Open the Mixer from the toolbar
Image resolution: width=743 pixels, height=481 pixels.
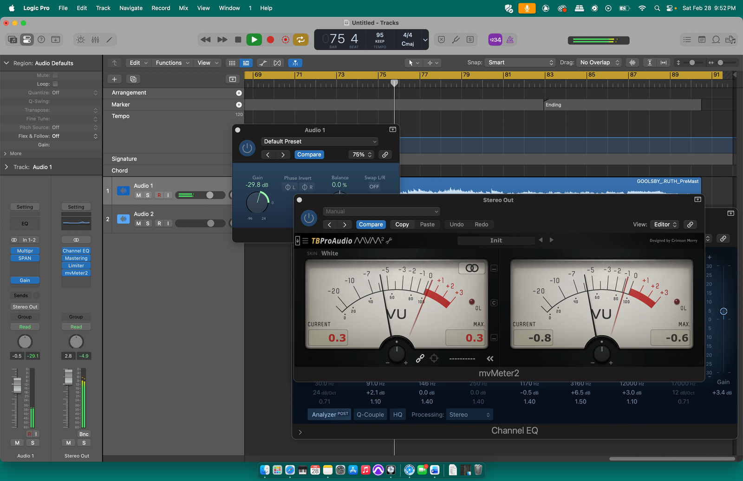point(95,40)
